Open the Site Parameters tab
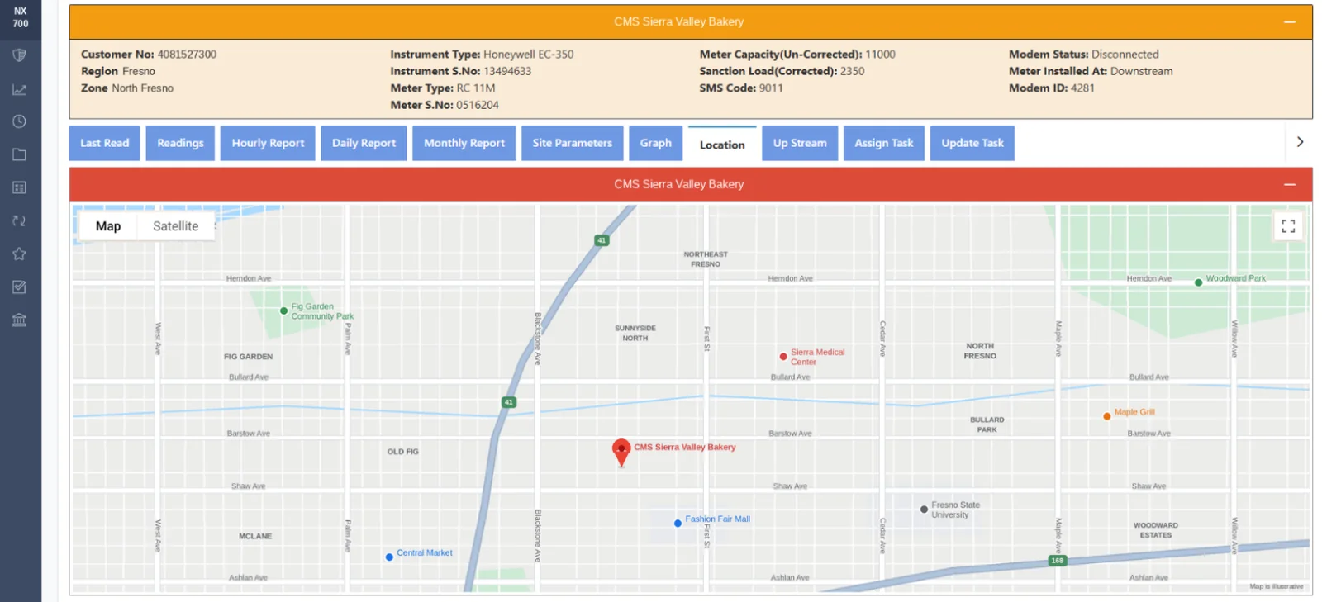This screenshot has height=602, width=1322. (x=573, y=143)
